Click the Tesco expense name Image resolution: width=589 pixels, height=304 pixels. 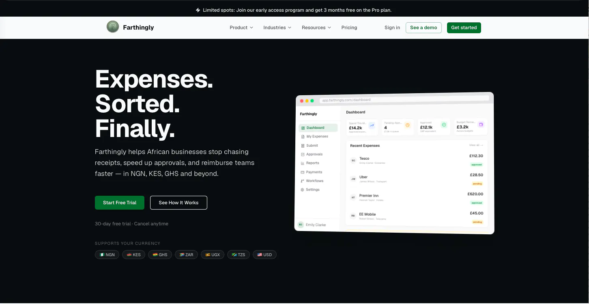pos(364,158)
